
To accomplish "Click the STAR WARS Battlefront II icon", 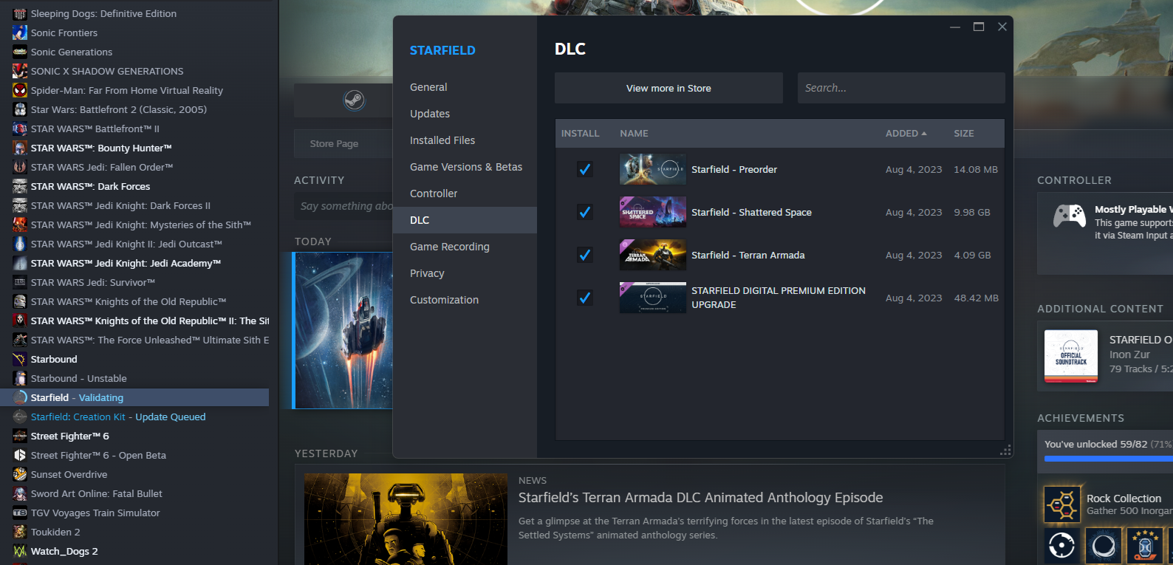I will pos(20,129).
